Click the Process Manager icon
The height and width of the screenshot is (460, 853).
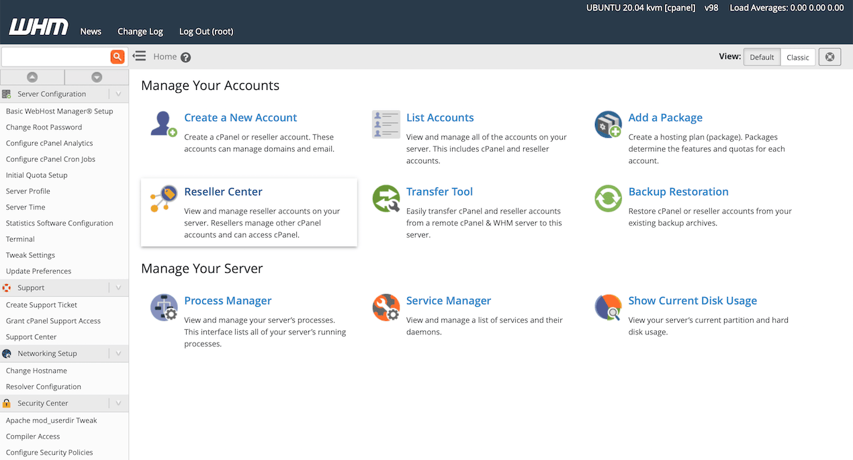click(163, 308)
